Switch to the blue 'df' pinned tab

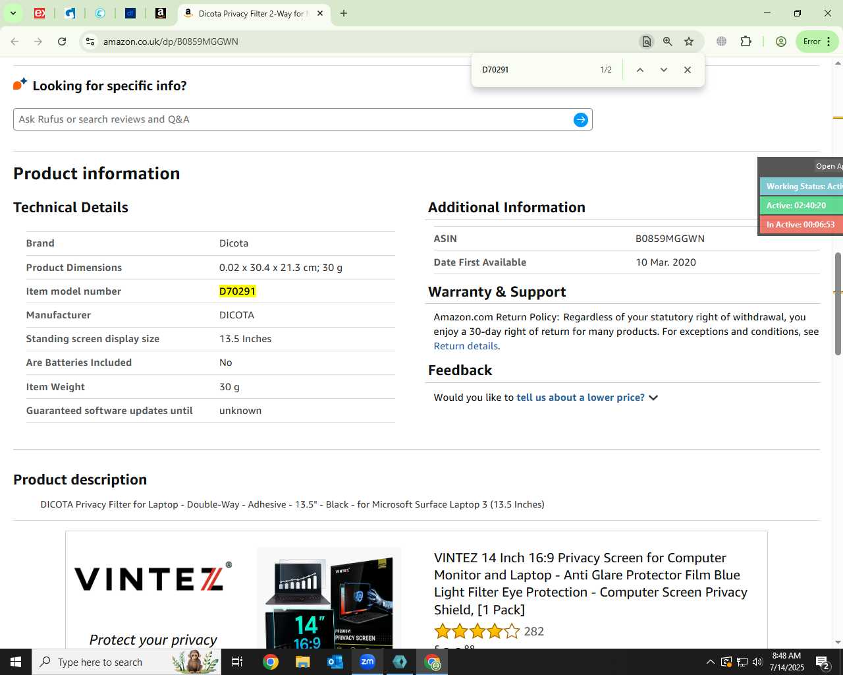130,13
